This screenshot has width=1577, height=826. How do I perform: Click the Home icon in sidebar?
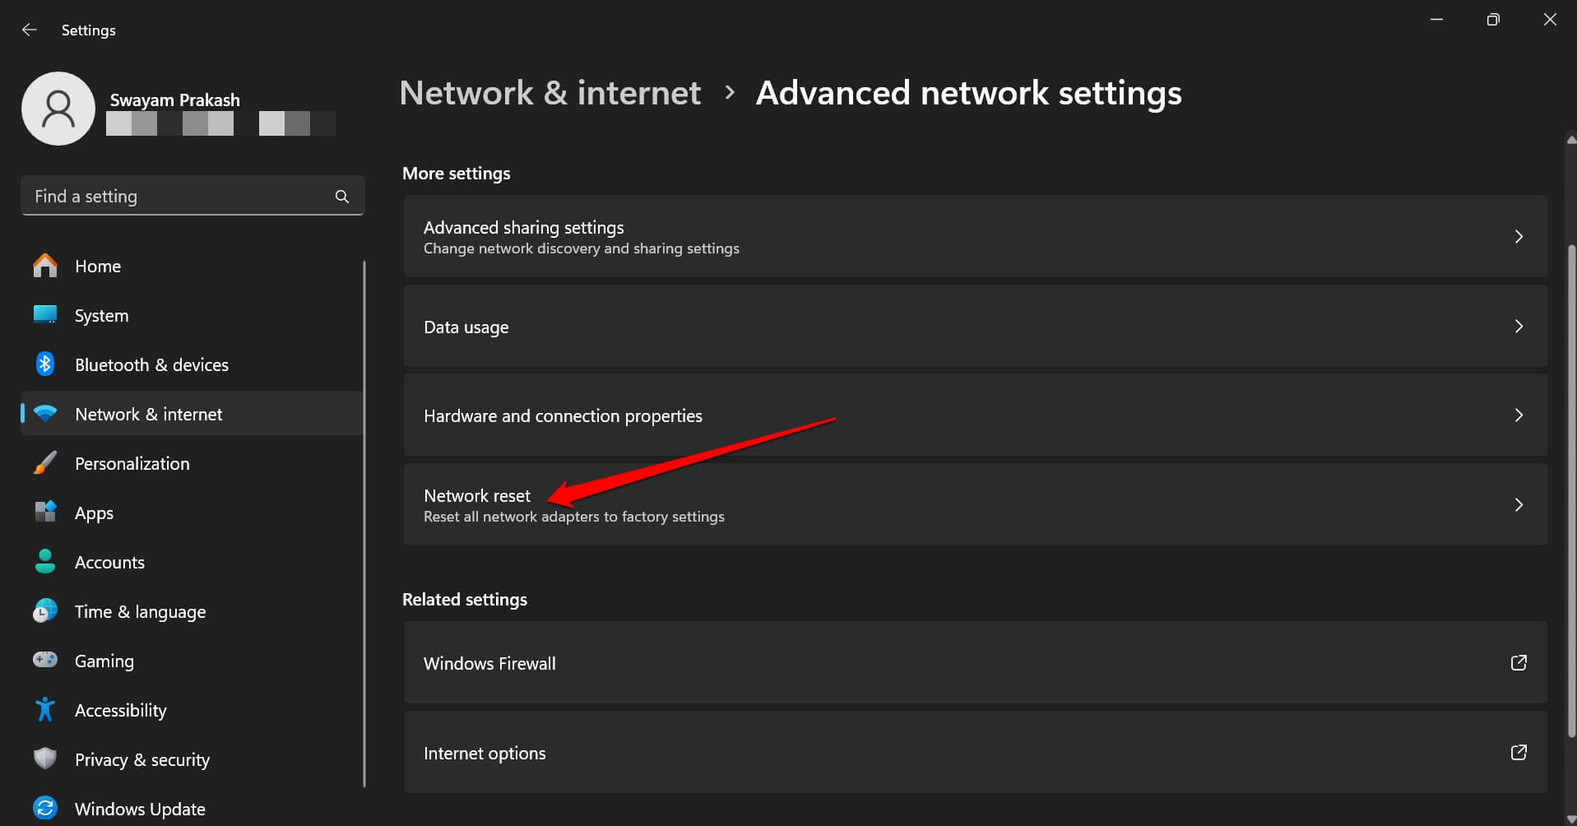pyautogui.click(x=45, y=266)
